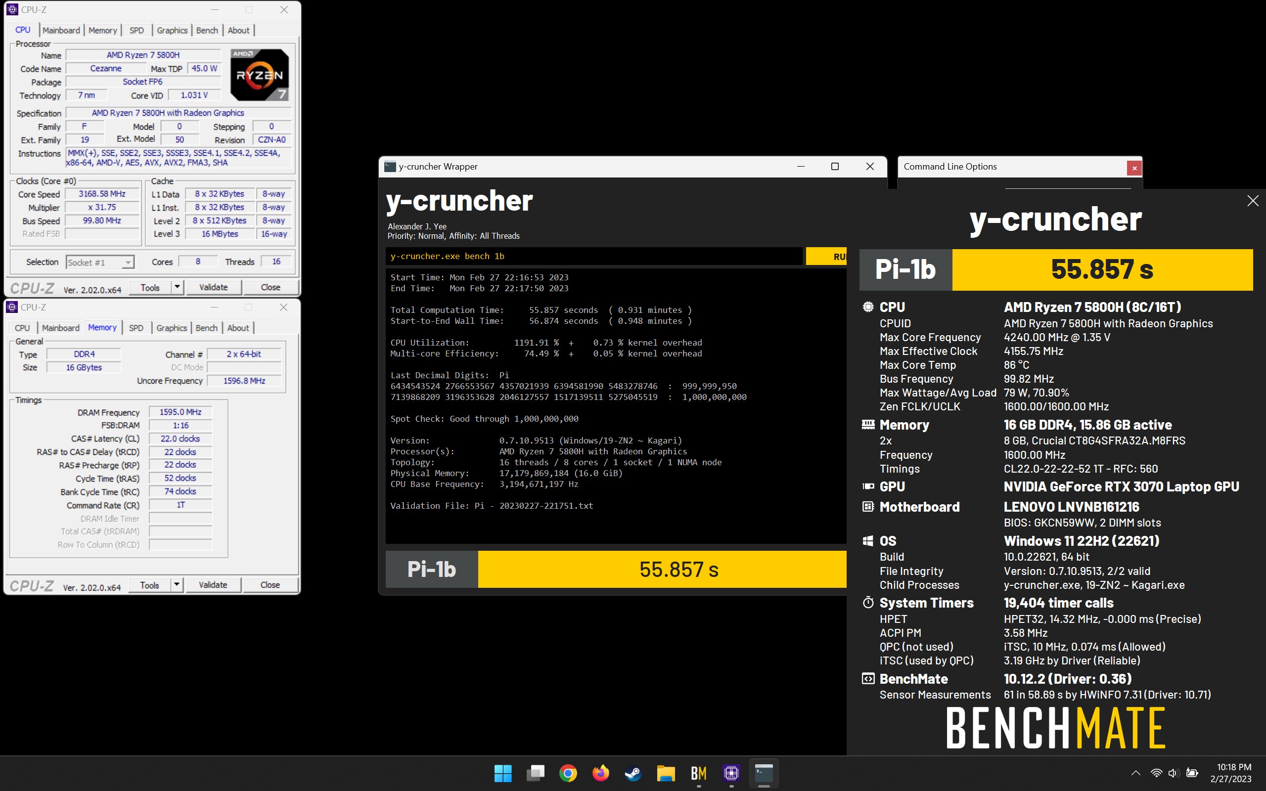
Task: Close top CPU-Z window with X
Action: click(284, 9)
